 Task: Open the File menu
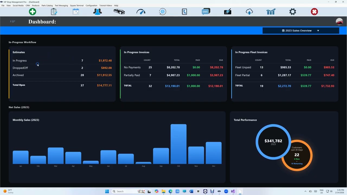3,5
